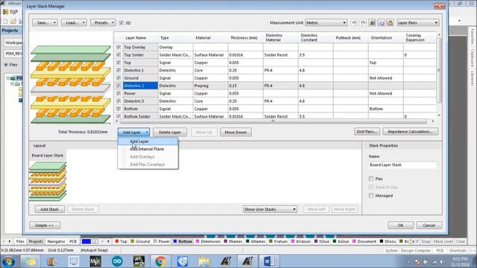Image resolution: width=477 pixels, height=268 pixels.
Task: Click the blue toolbar icon before the Layer Pairs dropdown
Action: coord(381,23)
